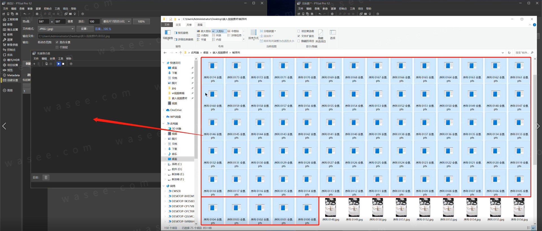
Task: Open 项目设置 (Project Settings) in the left PTGui sidebar
Action: (10, 65)
